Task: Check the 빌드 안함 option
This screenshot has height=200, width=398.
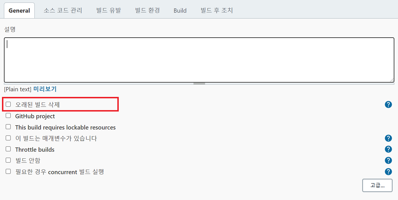Action: coord(8,160)
